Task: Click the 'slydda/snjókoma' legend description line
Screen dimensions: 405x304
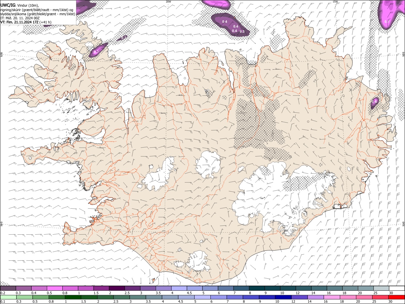Action: pyautogui.click(x=38, y=14)
